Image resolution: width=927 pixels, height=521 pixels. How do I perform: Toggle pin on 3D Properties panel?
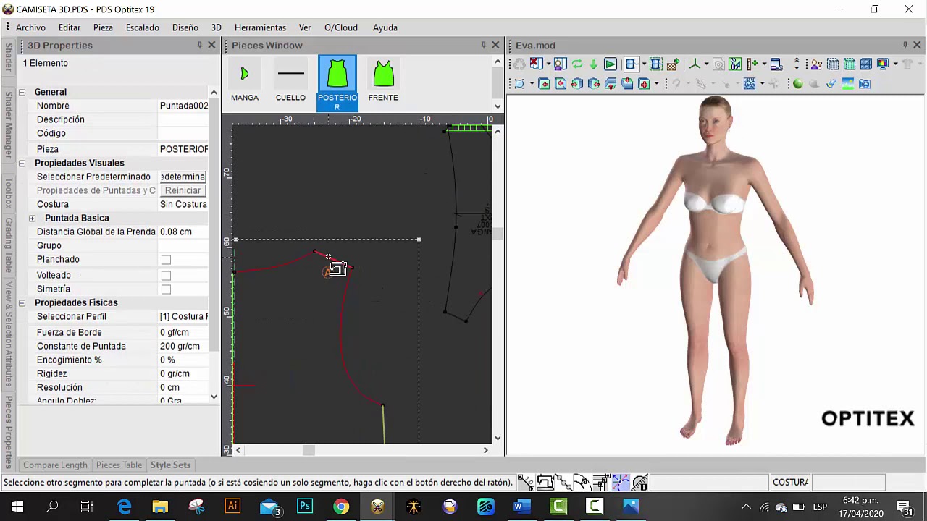point(199,45)
